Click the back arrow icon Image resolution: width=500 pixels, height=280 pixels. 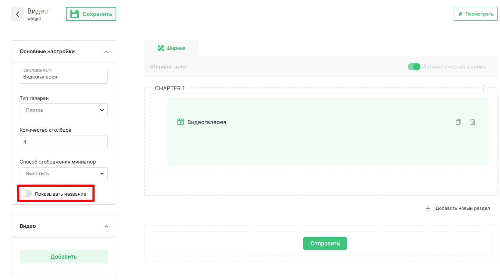point(18,14)
